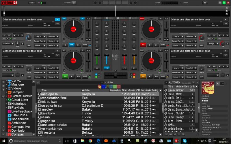Click the crossfader slider below the mixer
231x144 pixels.
(115, 75)
